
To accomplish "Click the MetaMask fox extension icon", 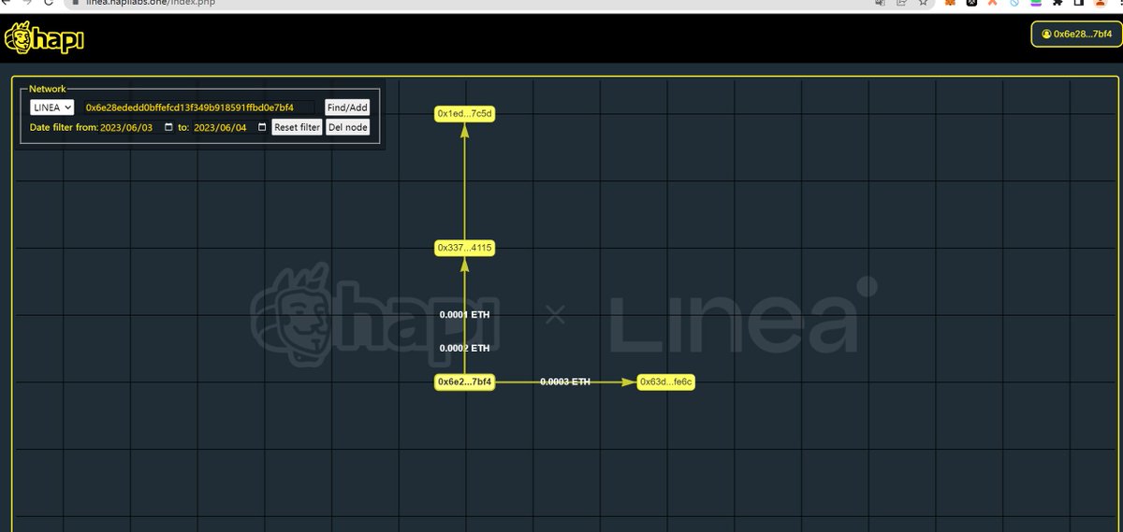I will (950, 4).
